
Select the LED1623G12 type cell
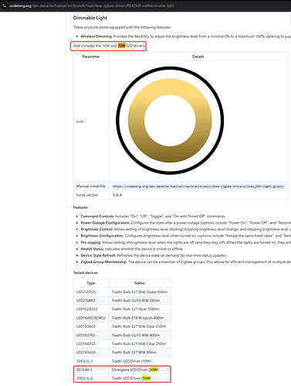[x=91, y=309]
